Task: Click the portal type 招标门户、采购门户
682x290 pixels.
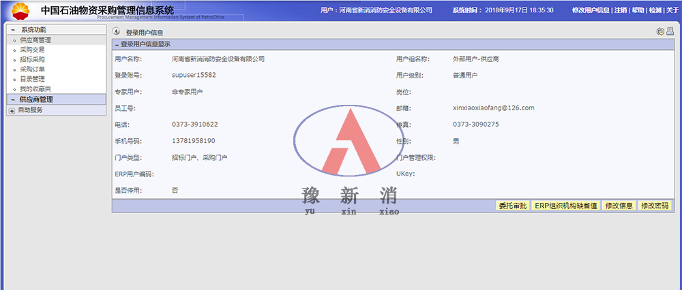Action: [x=199, y=157]
